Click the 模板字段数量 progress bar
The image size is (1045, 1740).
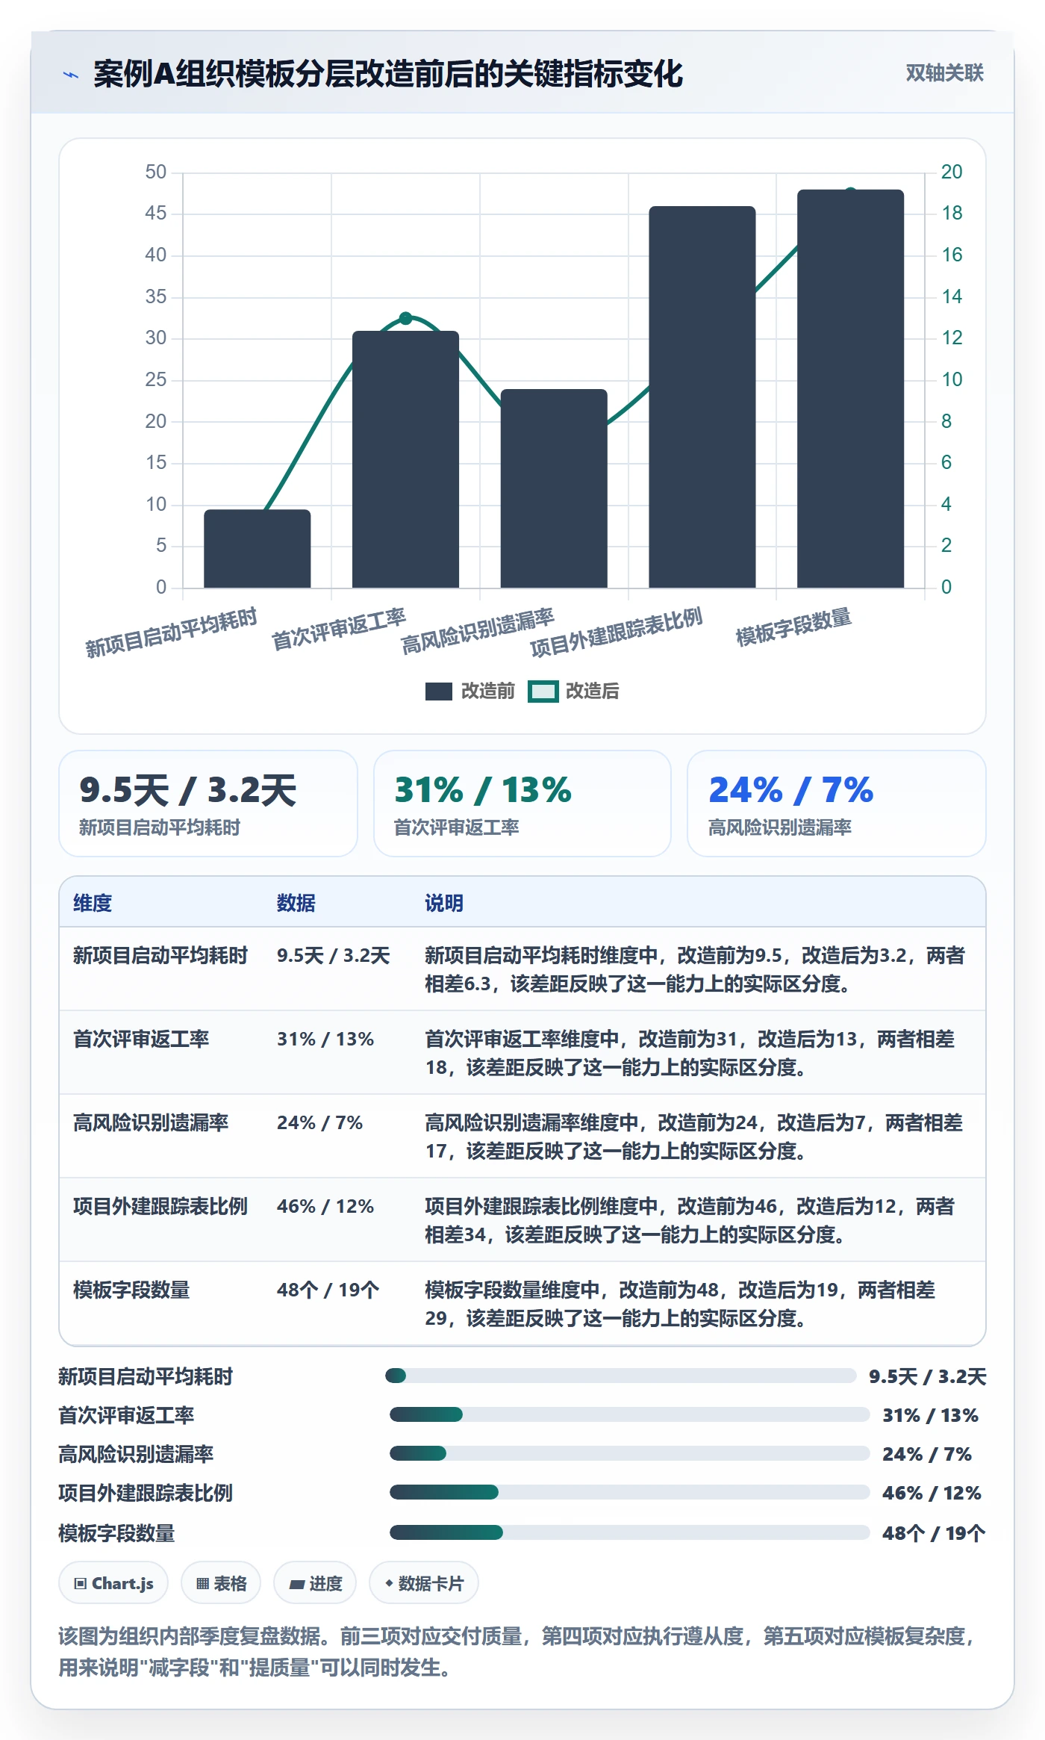point(630,1532)
